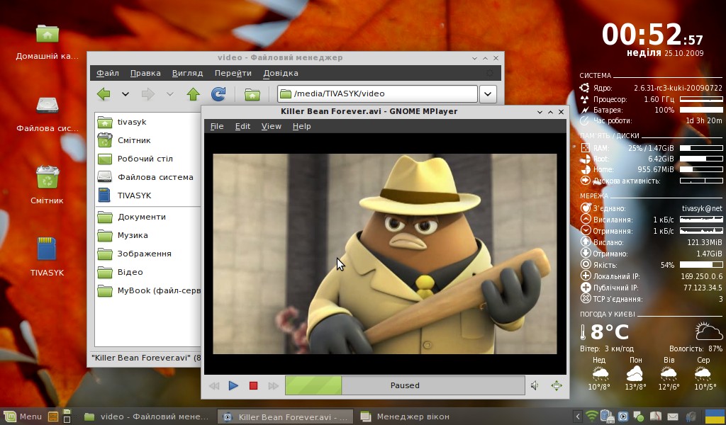Screen dimensions: 726x425
Task: Open Файл menu in file manager
Action: click(108, 73)
